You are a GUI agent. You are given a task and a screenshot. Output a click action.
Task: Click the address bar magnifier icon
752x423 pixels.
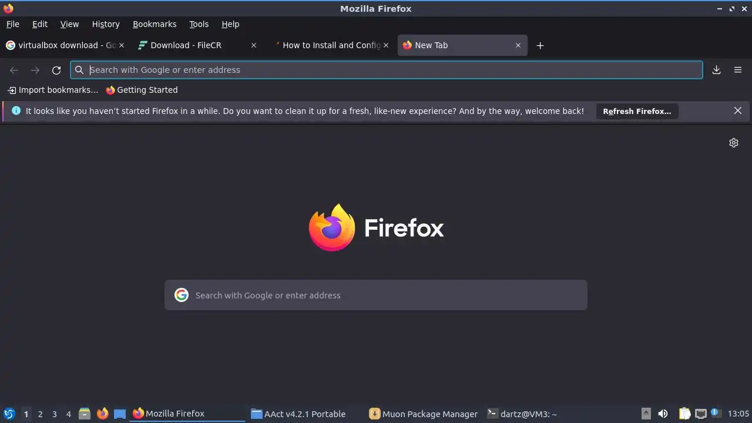point(79,70)
